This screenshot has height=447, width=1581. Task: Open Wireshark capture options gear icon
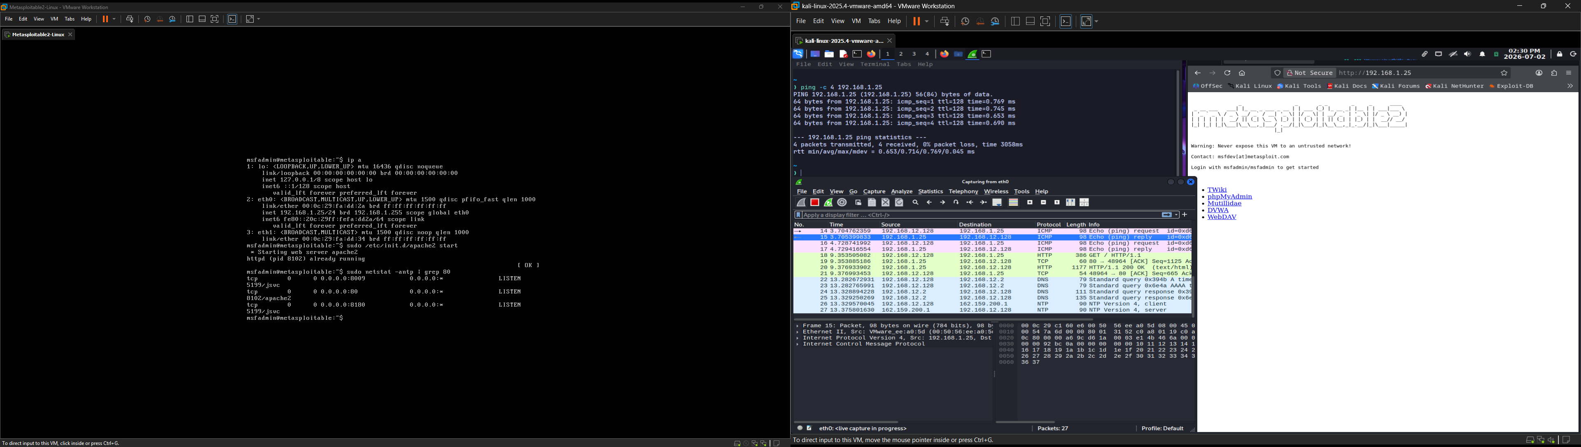(x=842, y=203)
